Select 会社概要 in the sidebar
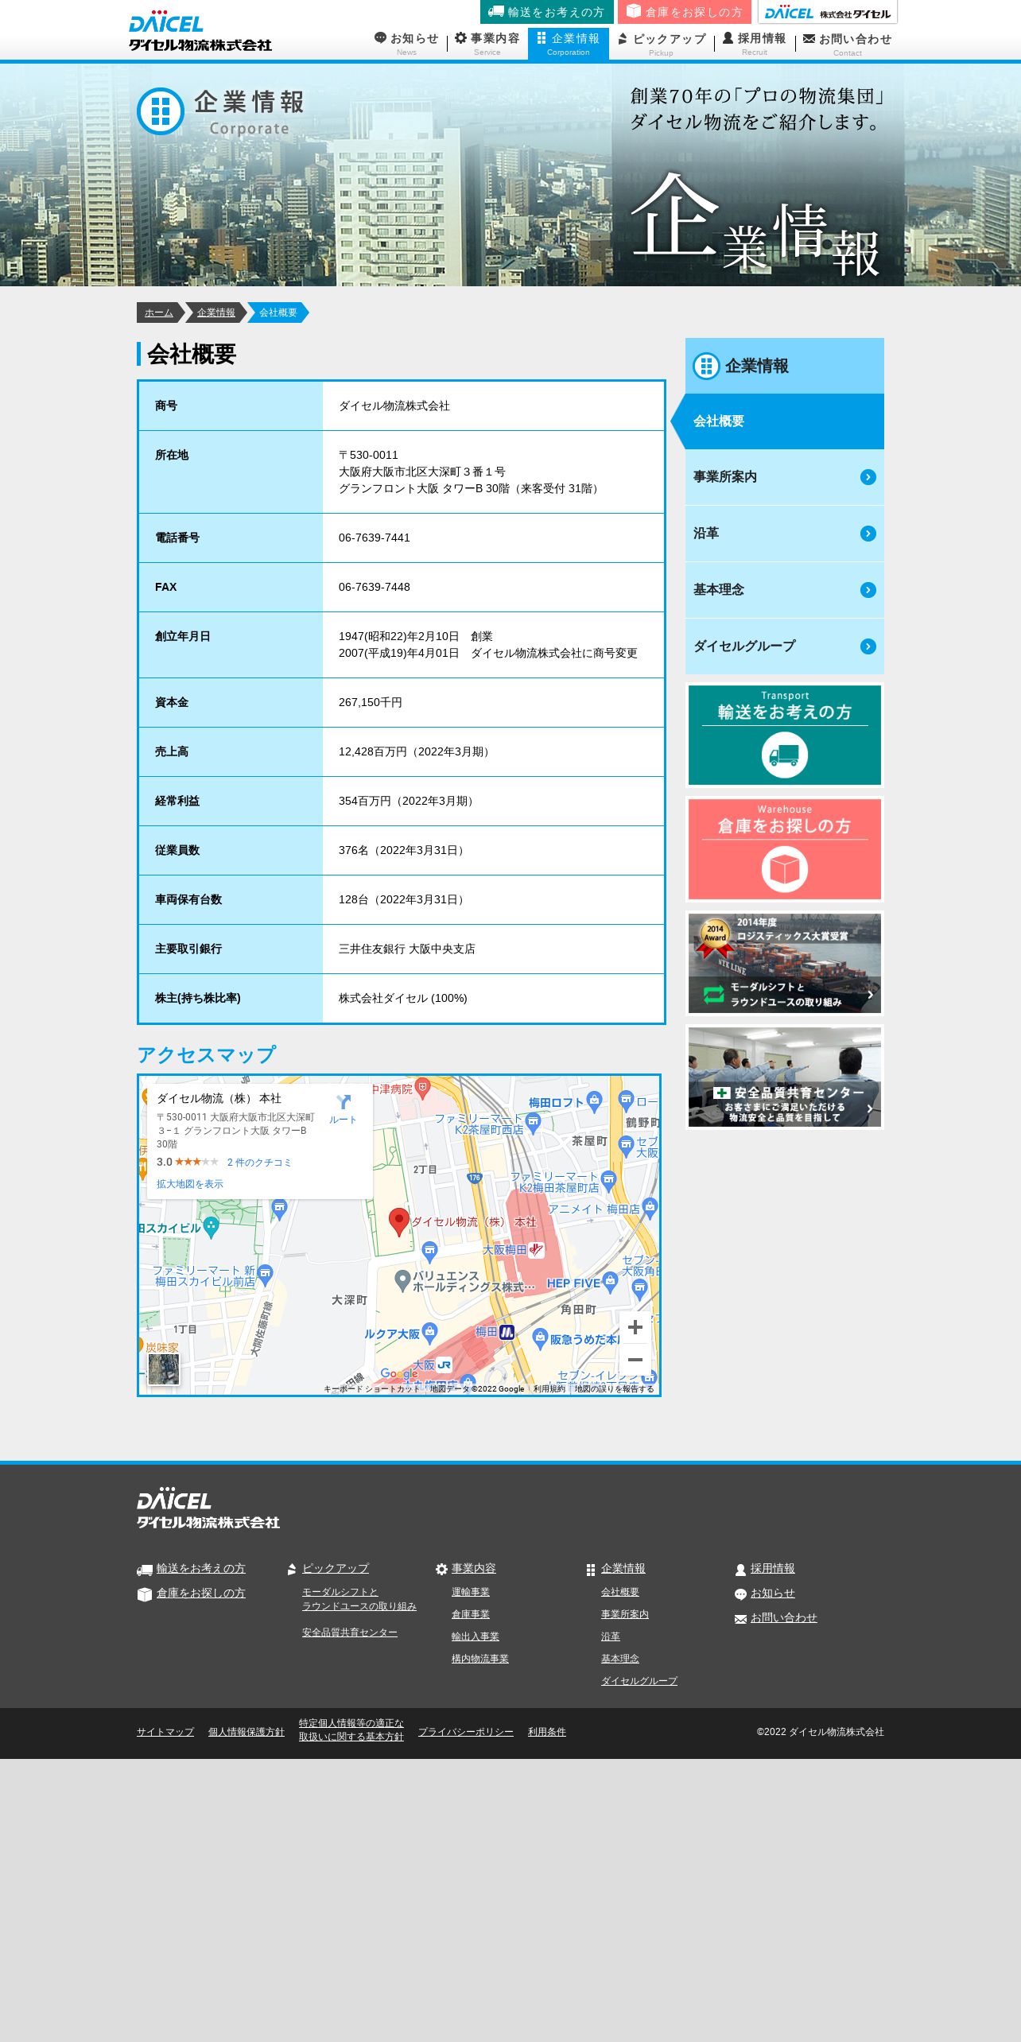Screen dimensions: 1021x2042 (784, 421)
